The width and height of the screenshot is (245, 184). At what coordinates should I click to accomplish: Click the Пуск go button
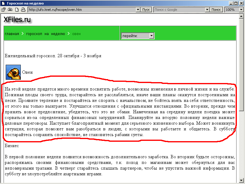click(146, 10)
